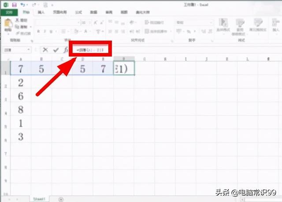Open the Number group dialog launcher
The height and width of the screenshot is (202, 282).
[212, 41]
